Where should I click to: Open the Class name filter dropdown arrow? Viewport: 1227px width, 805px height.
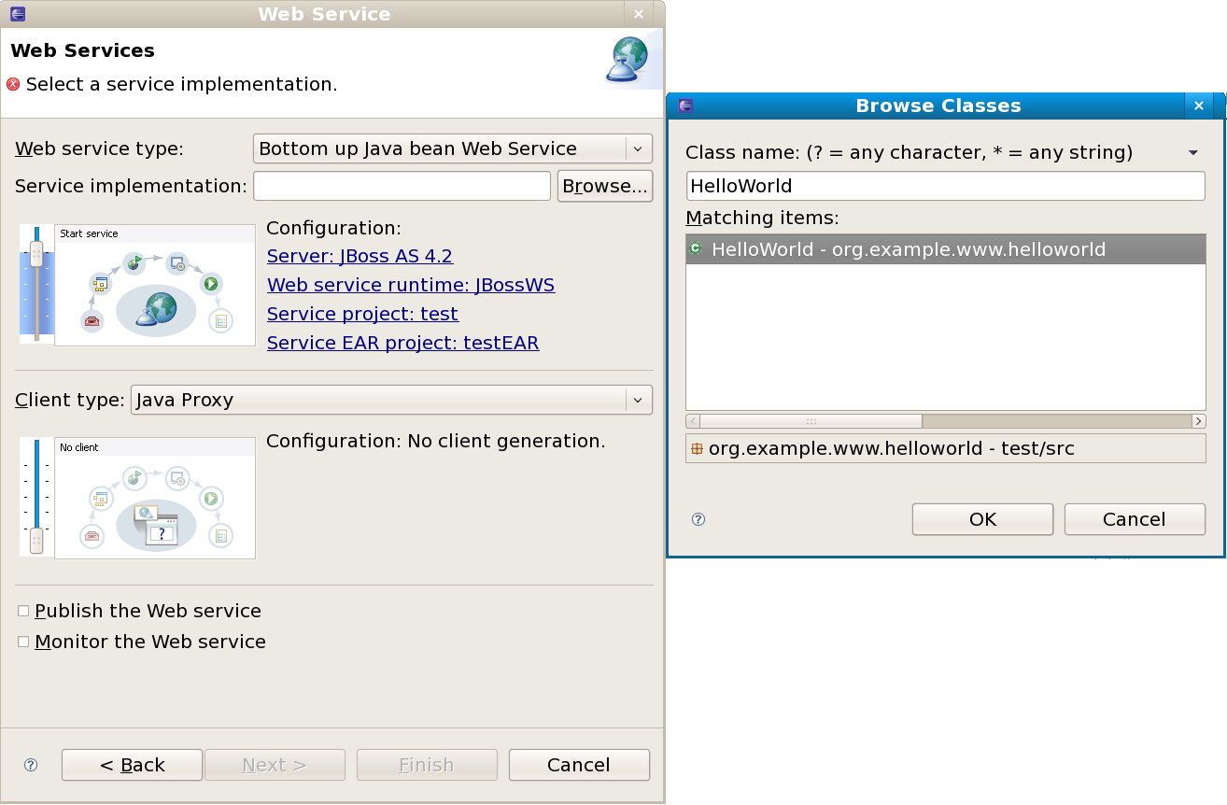1193,151
